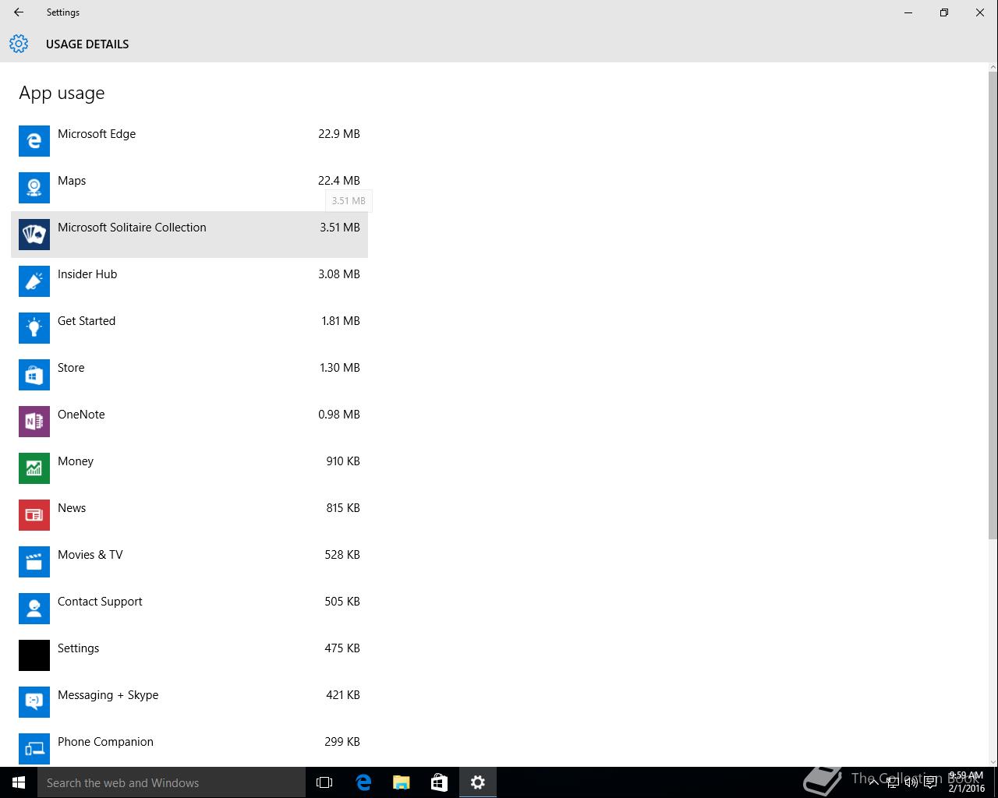Image resolution: width=998 pixels, height=798 pixels.
Task: Select the Get Started label
Action: [87, 321]
